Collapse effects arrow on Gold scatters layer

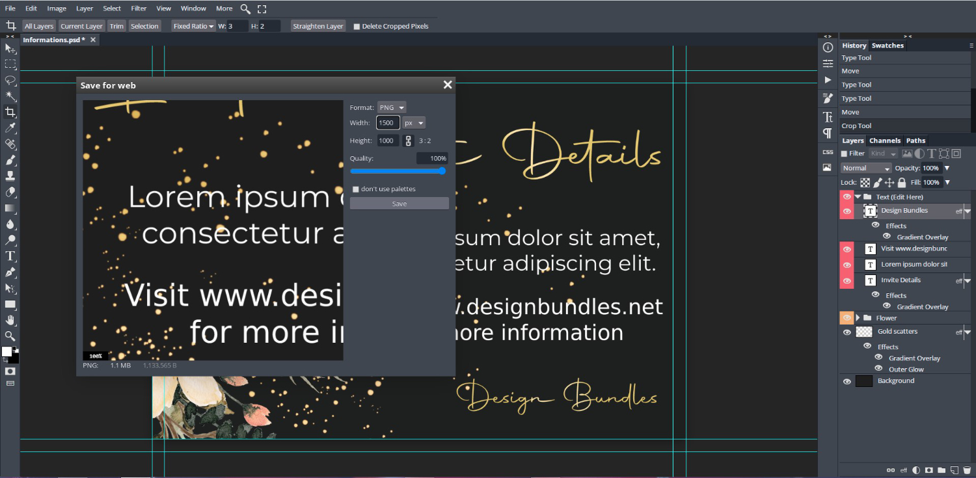point(968,332)
